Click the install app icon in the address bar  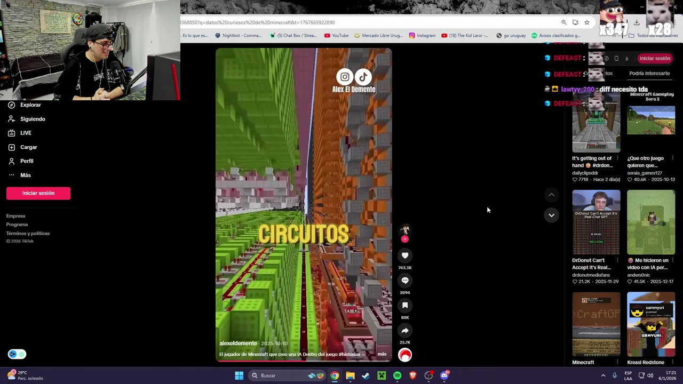tap(575, 22)
